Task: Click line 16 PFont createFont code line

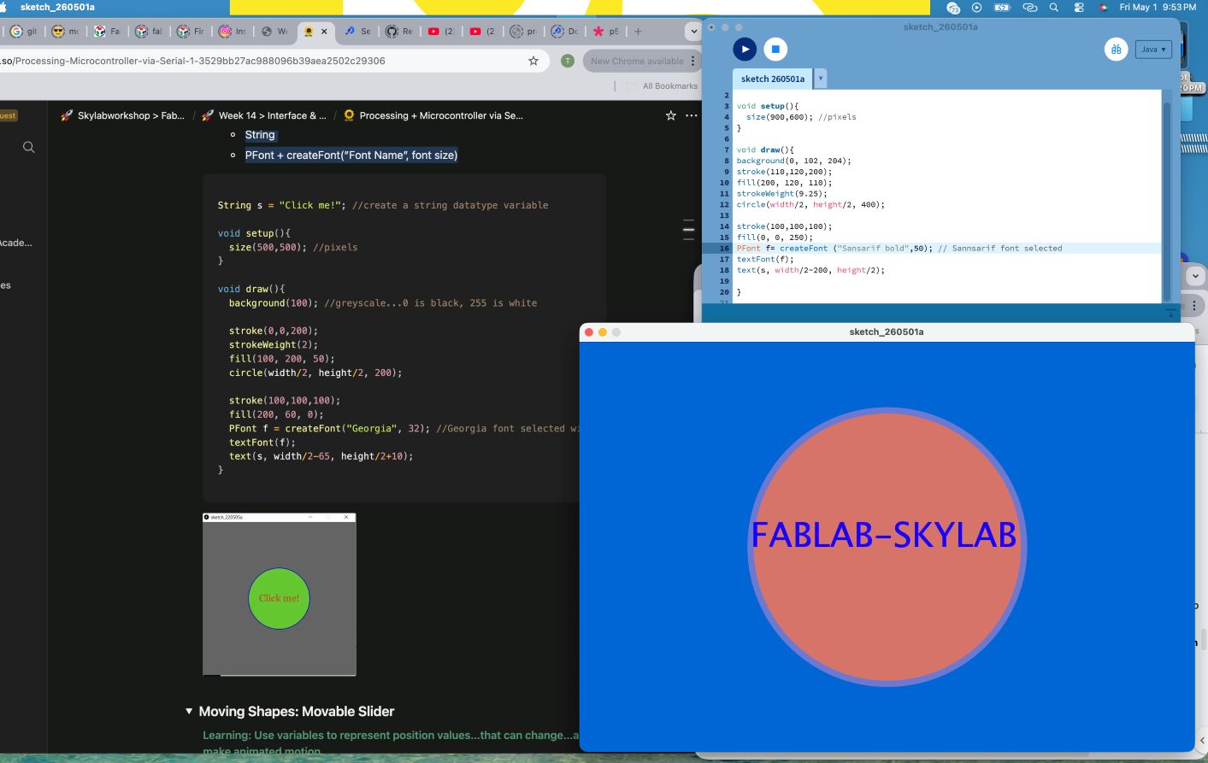Action: coord(899,249)
